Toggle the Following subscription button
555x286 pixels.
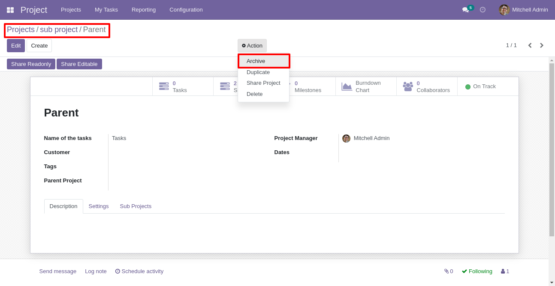click(x=477, y=271)
